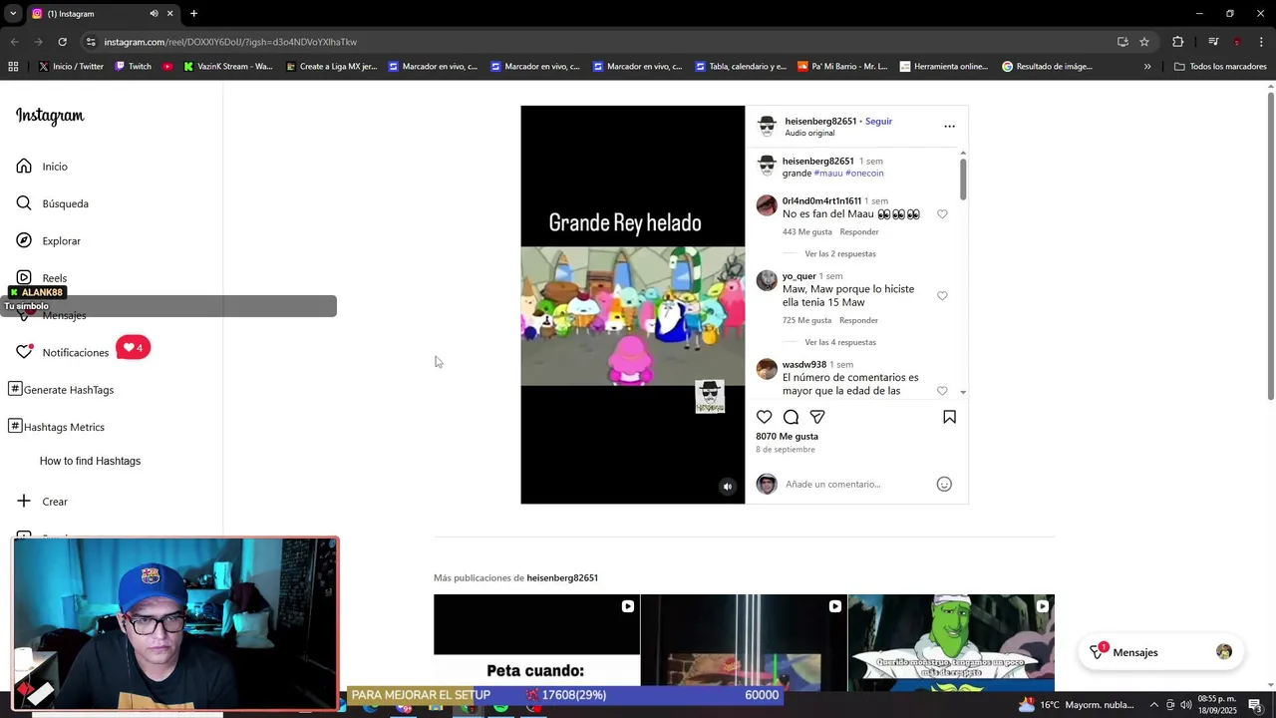Open Create a Liga MX bookmark
Viewport: 1276px width, 718px height.
pyautogui.click(x=331, y=67)
